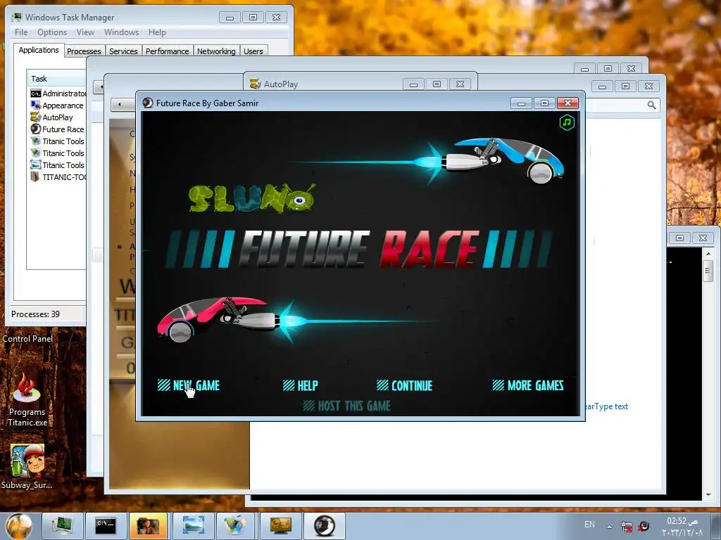Click the TITANIC-TOO archive icon in task list
Screen dimensions: 721x540
(35, 176)
